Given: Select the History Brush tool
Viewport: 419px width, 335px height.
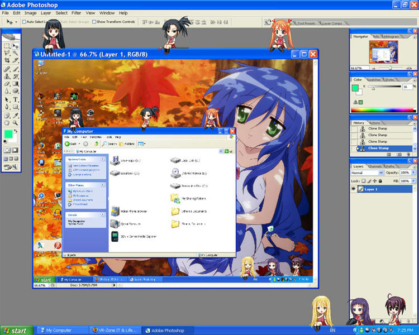Looking at the screenshot, I should (16, 76).
